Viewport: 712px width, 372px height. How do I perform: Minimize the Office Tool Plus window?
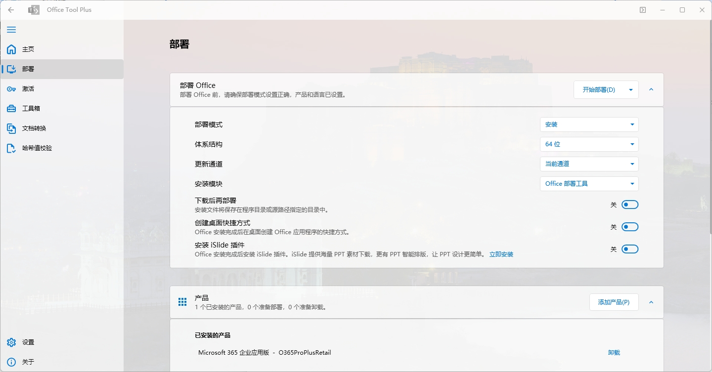(663, 10)
